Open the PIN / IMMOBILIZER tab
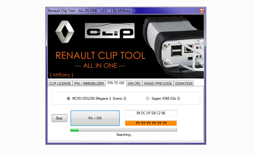This screenshot has height=157, width=254. pyautogui.click(x=89, y=84)
